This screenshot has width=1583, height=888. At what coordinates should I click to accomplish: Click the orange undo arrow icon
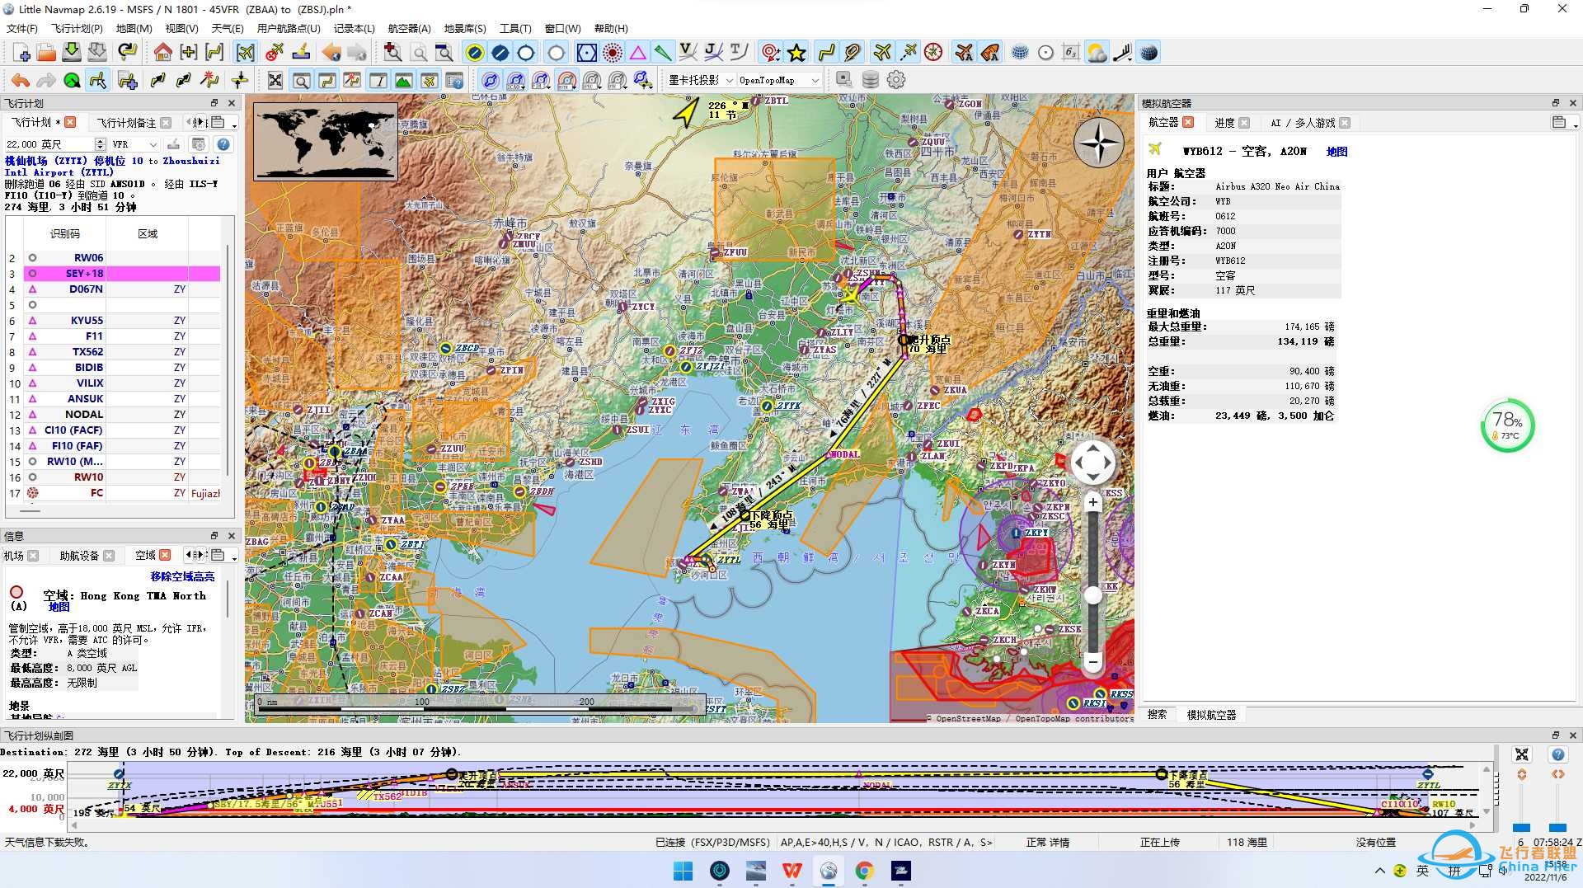pos(21,81)
